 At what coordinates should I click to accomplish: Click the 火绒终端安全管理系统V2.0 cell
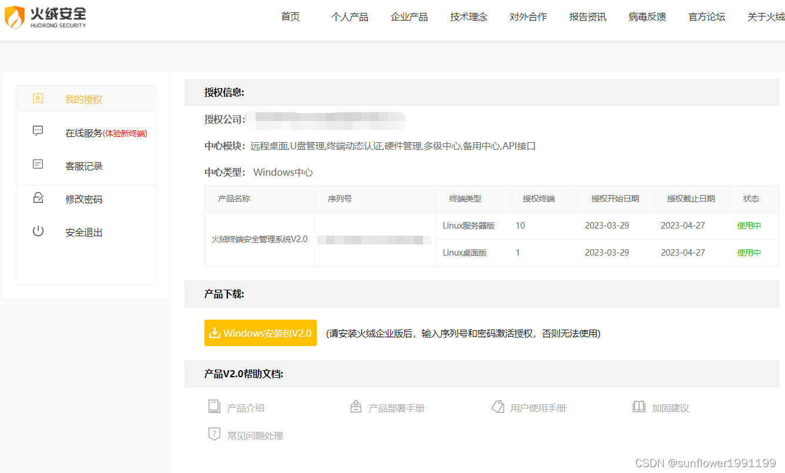pyautogui.click(x=259, y=239)
